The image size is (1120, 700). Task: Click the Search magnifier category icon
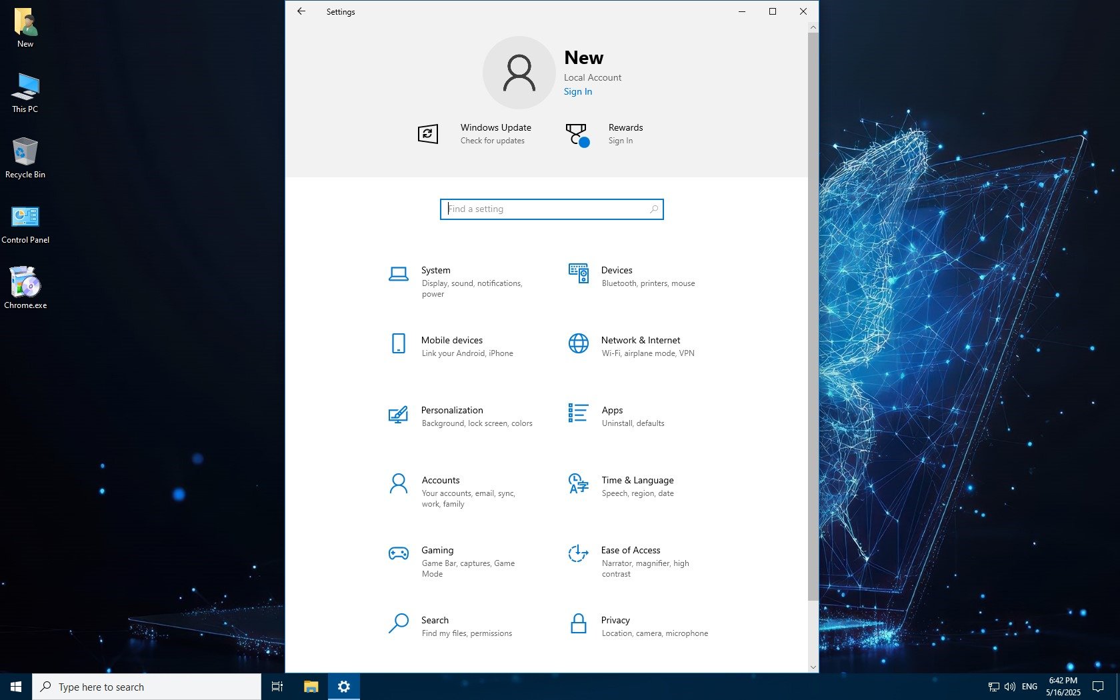coord(398,624)
